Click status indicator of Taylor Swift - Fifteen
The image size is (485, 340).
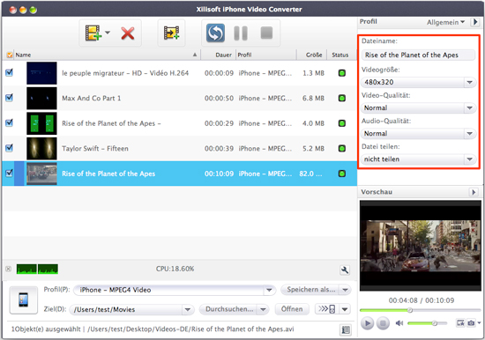click(342, 148)
